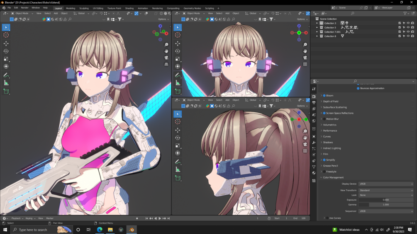
Task: Click zoom magnifier icon in left viewport
Action: [166, 45]
